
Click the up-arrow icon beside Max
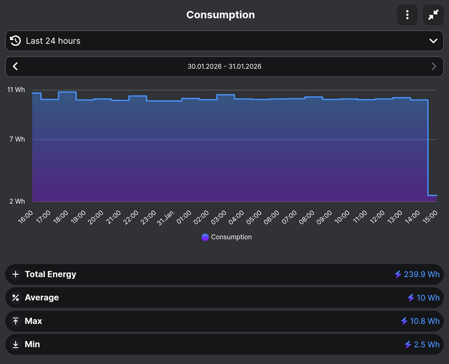pyautogui.click(x=16, y=321)
